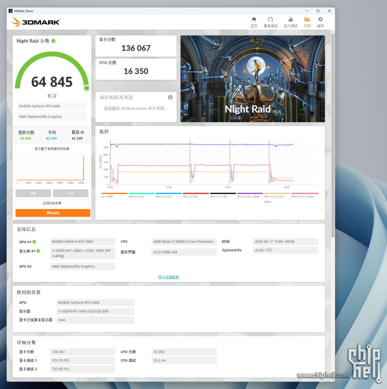This screenshot has height=389, width=387.
Task: Click the Night Raid preview image
Action: pos(253,79)
